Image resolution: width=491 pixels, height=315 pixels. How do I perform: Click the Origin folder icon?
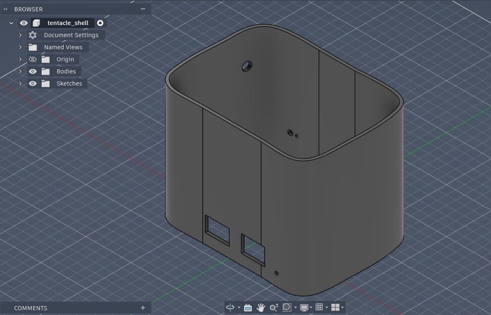(45, 60)
